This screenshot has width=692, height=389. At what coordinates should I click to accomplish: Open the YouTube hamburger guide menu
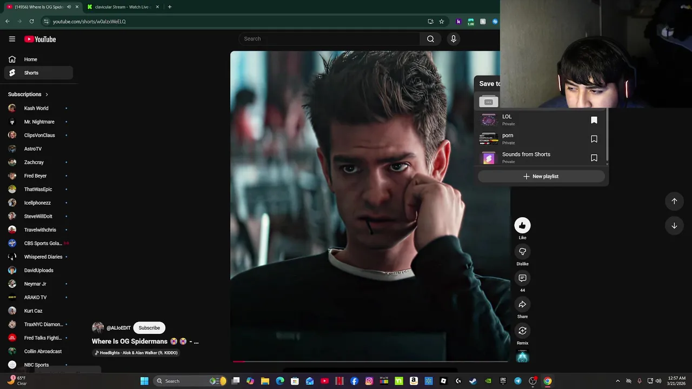[12, 39]
